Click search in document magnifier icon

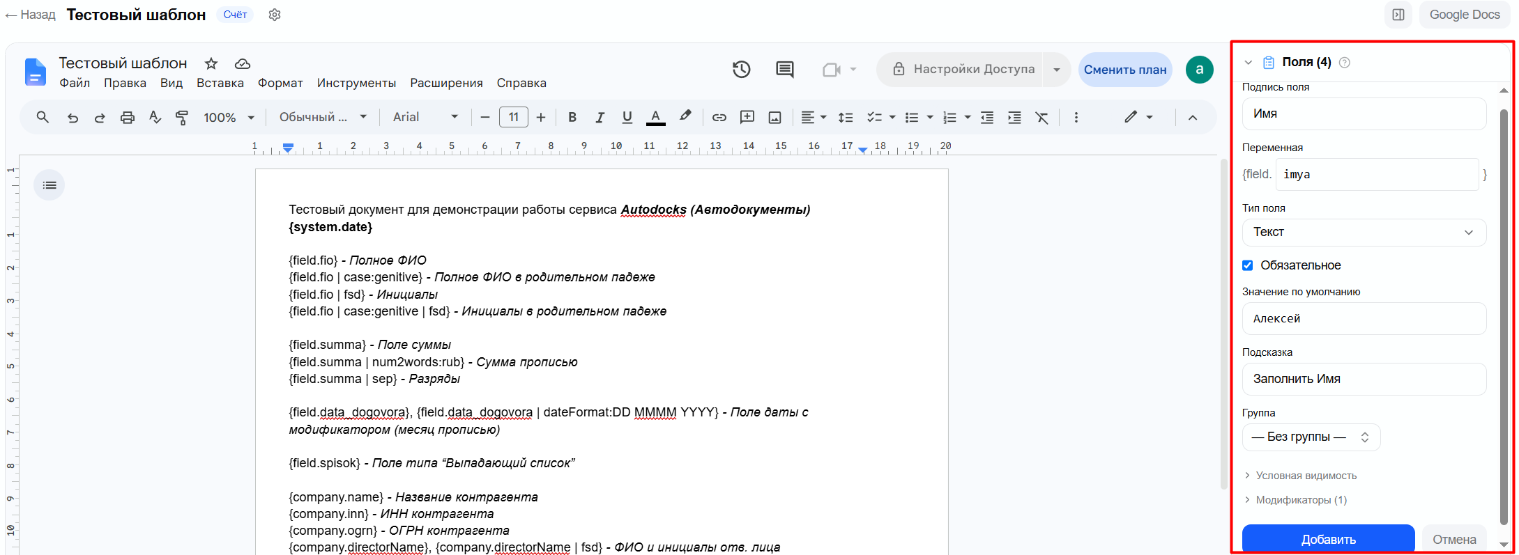pyautogui.click(x=43, y=117)
